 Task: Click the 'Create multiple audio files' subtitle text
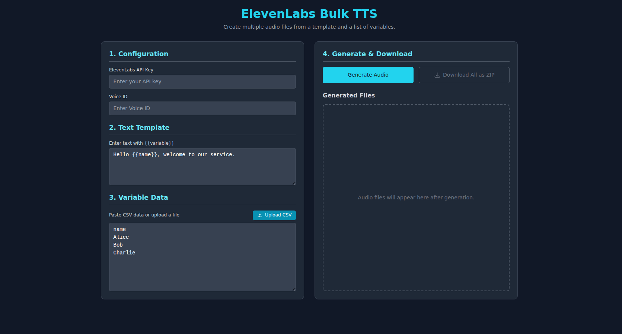click(309, 27)
